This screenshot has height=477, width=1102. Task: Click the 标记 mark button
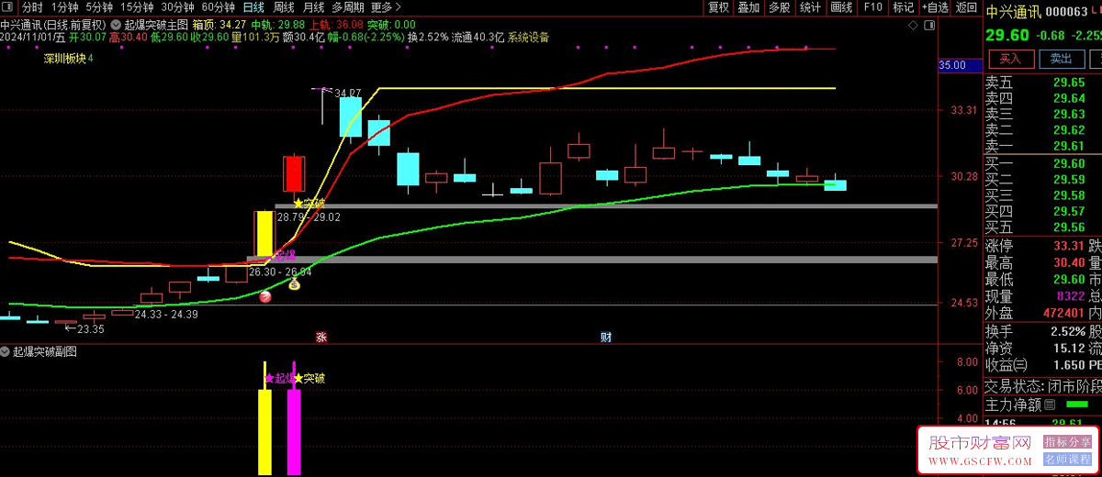(x=904, y=7)
